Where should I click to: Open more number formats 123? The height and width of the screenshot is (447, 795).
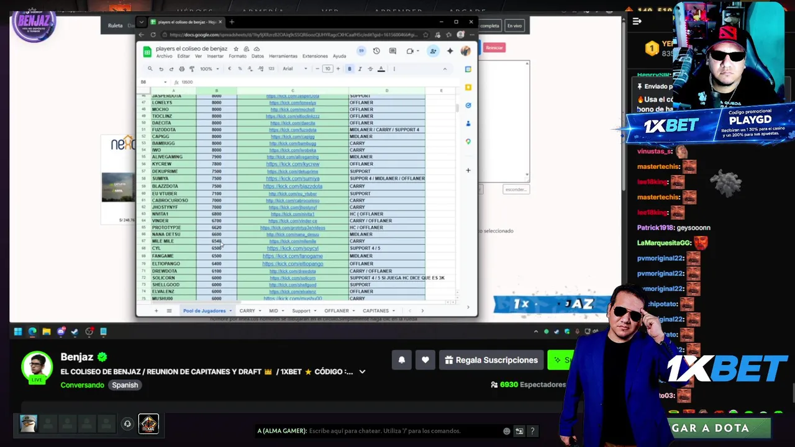pyautogui.click(x=271, y=69)
